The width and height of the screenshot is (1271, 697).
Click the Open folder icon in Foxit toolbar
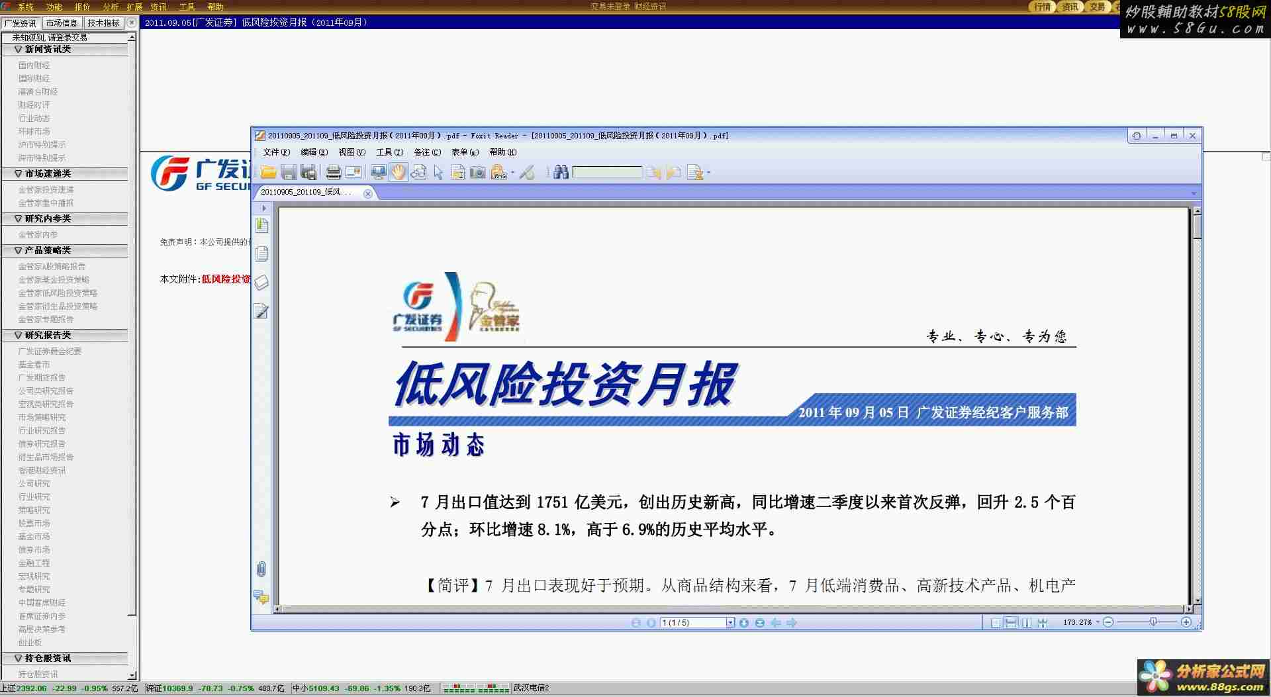tap(268, 173)
